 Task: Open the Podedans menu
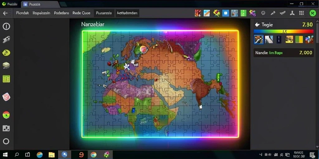point(61,13)
